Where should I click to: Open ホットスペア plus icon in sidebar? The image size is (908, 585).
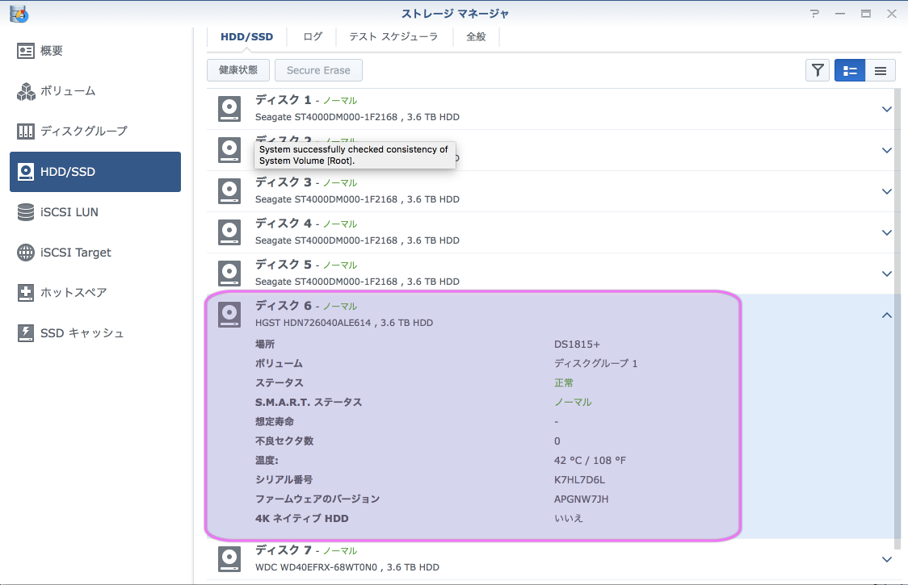[x=26, y=292]
